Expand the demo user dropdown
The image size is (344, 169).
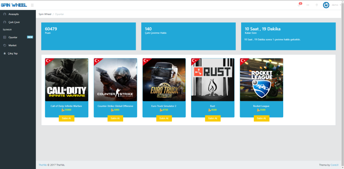coord(336,5)
